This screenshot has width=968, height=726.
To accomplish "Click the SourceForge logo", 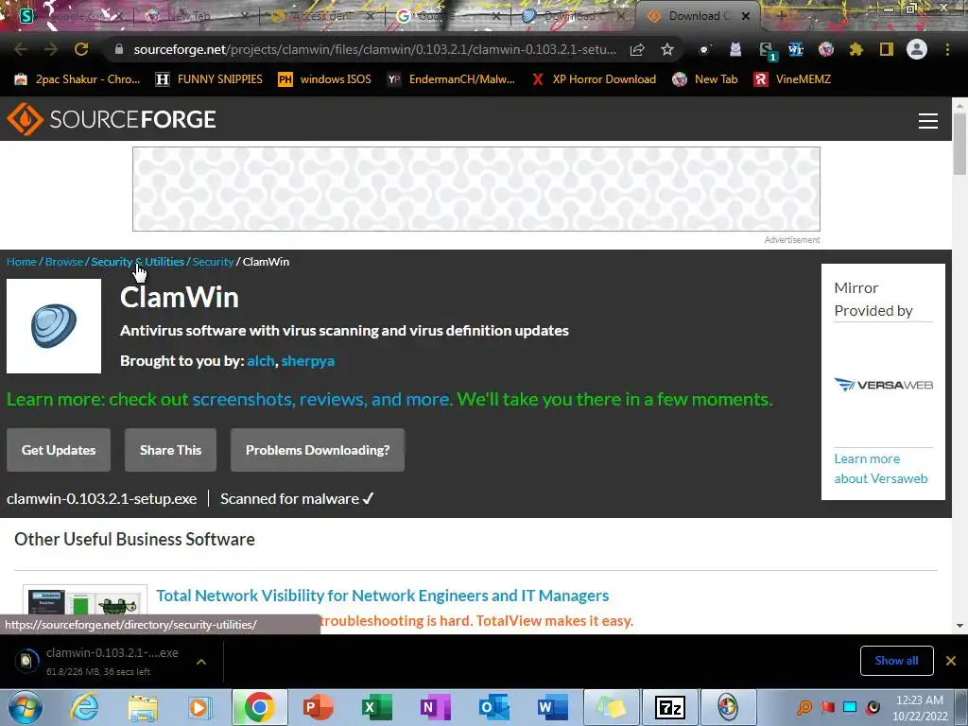I will tap(112, 119).
